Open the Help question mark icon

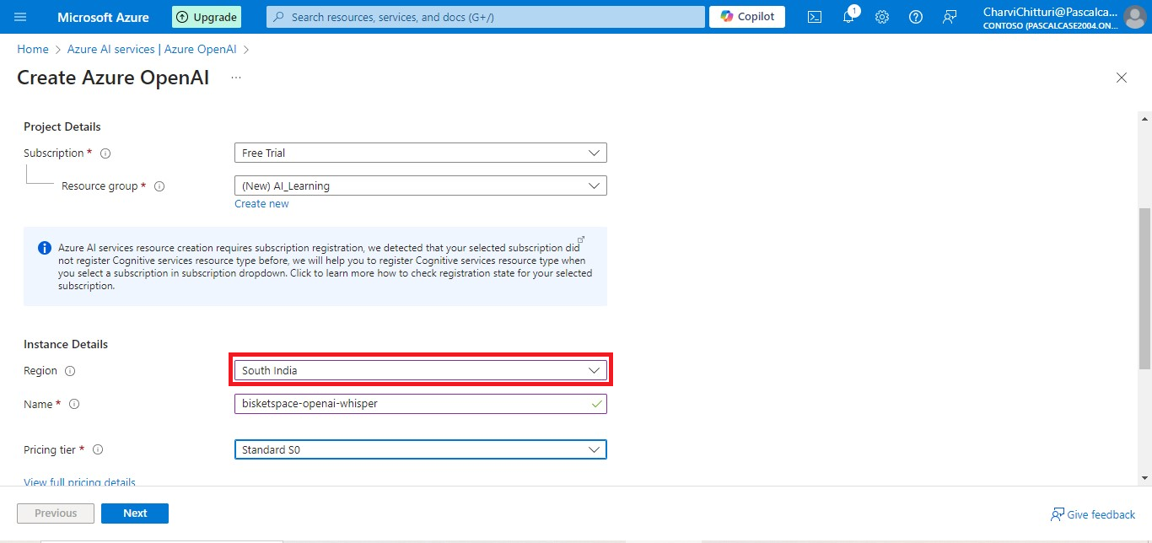(916, 17)
